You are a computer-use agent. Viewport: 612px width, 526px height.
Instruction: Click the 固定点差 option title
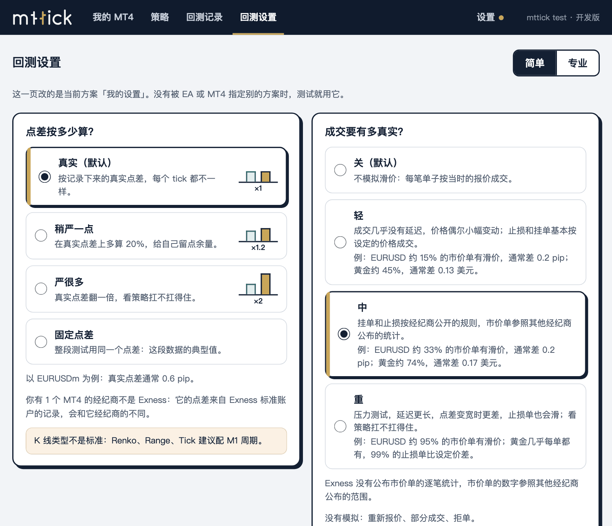tap(74, 335)
